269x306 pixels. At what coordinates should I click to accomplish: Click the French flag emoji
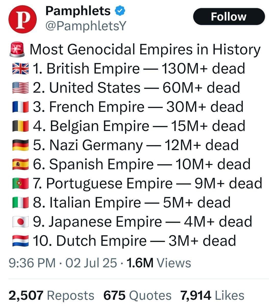tap(20, 107)
